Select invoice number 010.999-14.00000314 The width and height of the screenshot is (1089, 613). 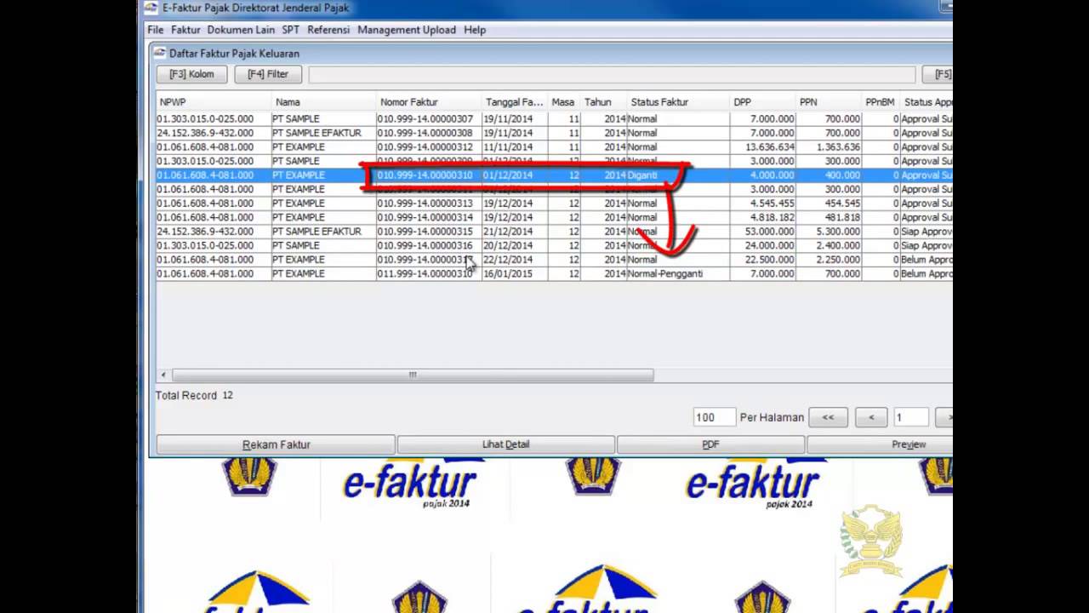coord(425,217)
